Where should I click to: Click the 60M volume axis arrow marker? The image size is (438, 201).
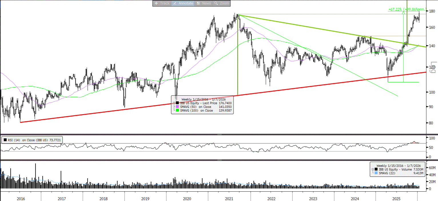point(428,168)
